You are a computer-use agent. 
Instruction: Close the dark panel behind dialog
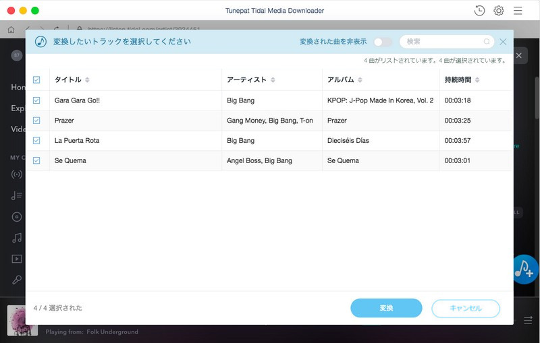[x=519, y=55]
